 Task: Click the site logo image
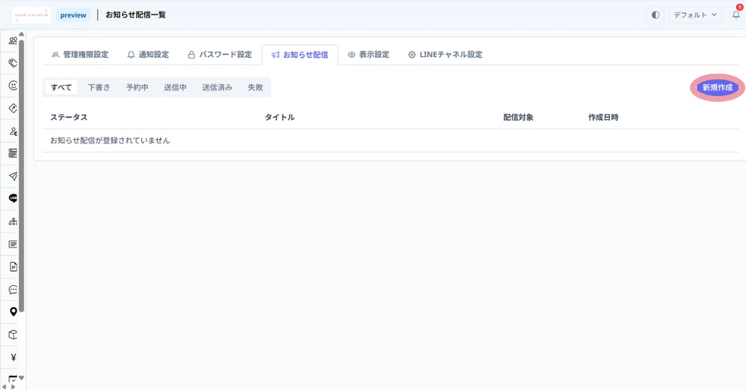tap(31, 15)
